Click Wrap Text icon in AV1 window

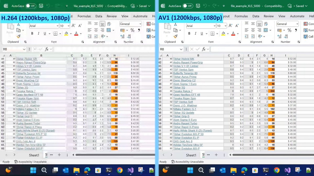pos(266,24)
